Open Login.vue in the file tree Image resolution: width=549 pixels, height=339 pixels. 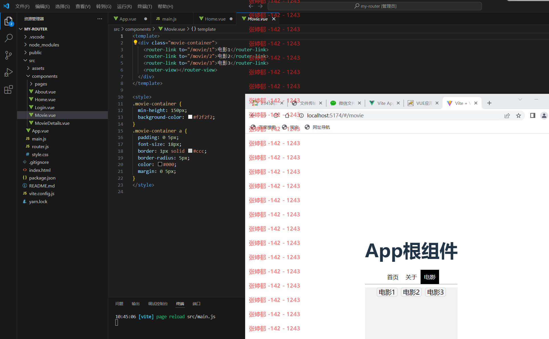pyautogui.click(x=44, y=107)
